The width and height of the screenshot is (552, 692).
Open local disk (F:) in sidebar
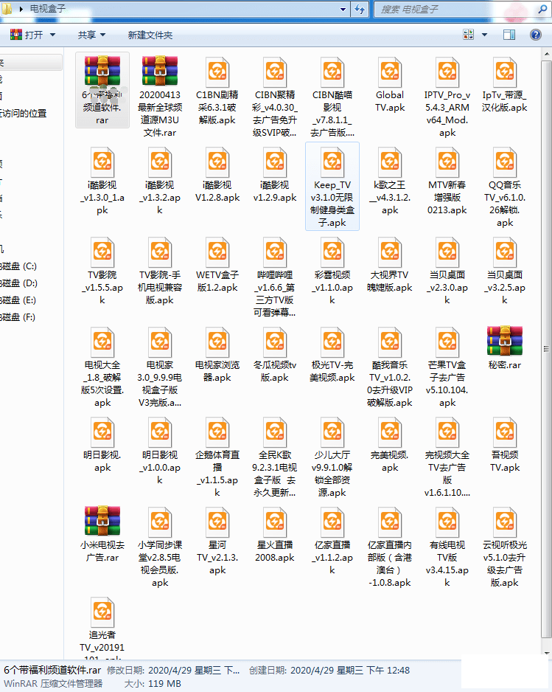[x=18, y=317]
